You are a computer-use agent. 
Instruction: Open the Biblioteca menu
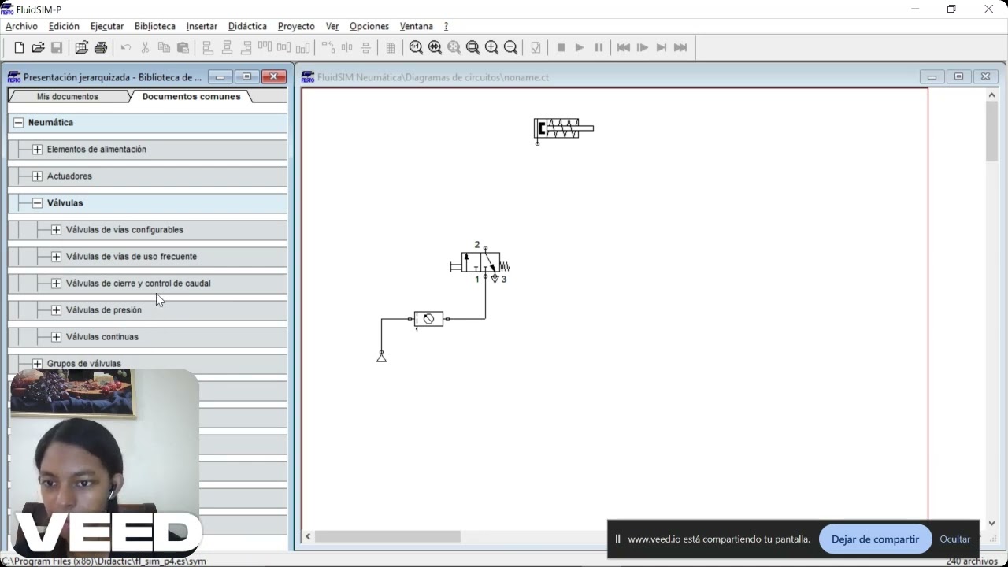click(x=155, y=26)
